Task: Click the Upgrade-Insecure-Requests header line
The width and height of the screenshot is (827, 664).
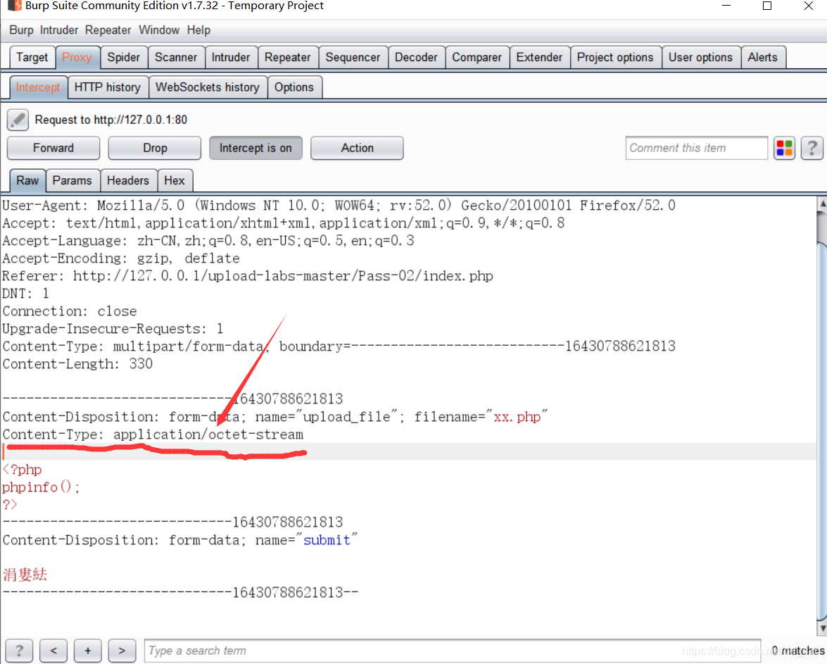Action: [113, 329]
